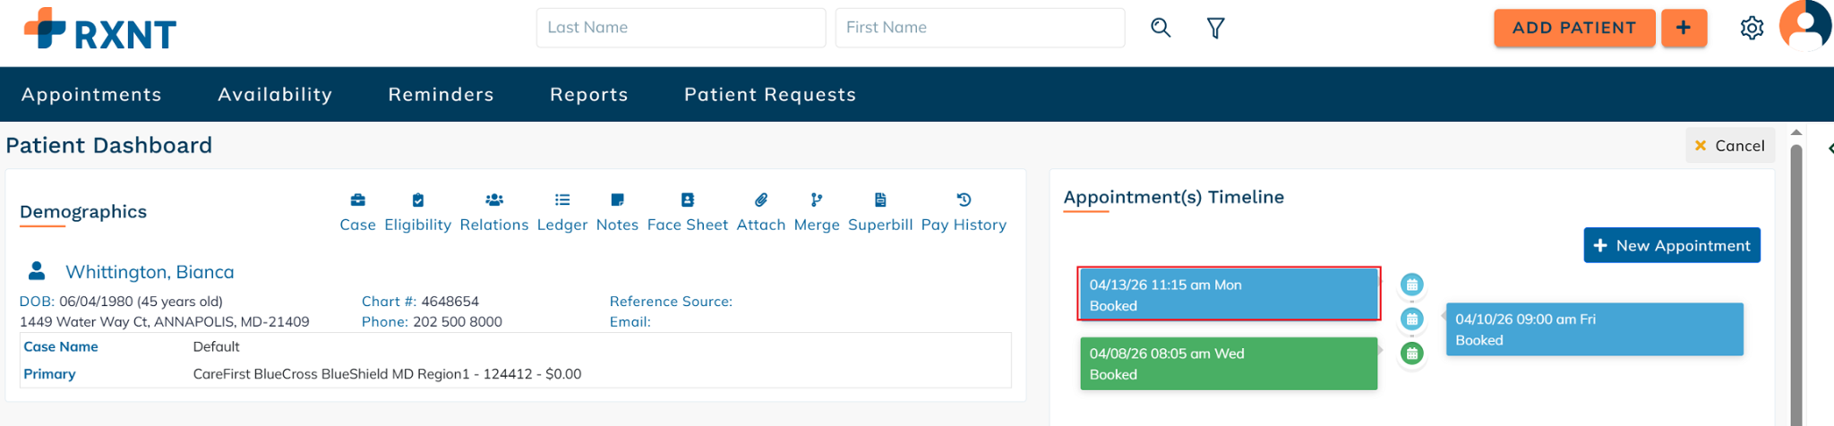The height and width of the screenshot is (426, 1834).
Task: Open the settings gear
Action: pos(1752,28)
